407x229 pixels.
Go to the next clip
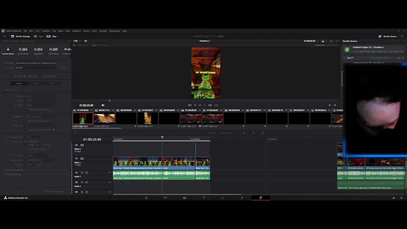point(329,105)
